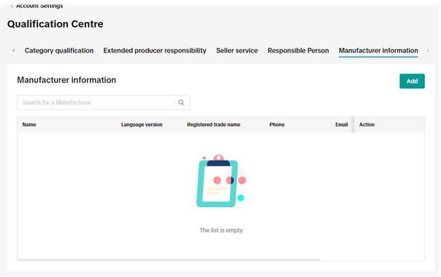Screen dimensions: 441x277
Task: Click the Email column header
Action: click(342, 125)
